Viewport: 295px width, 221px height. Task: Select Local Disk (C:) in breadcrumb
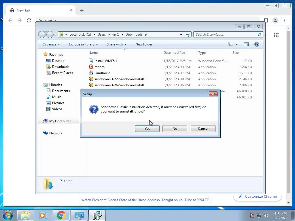tap(80, 35)
